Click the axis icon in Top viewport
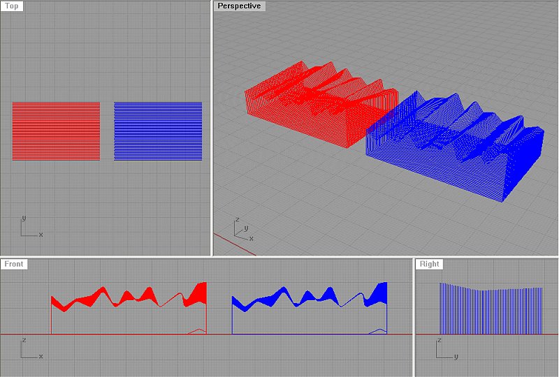 (x=32, y=227)
